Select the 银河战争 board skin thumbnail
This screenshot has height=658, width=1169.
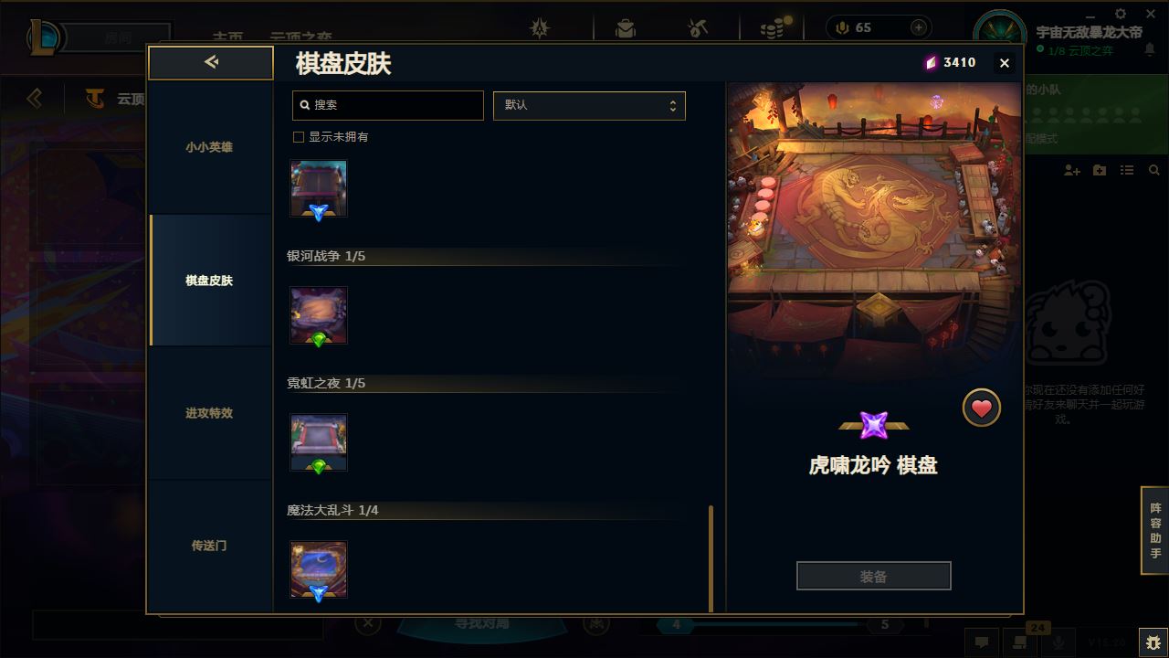(319, 316)
